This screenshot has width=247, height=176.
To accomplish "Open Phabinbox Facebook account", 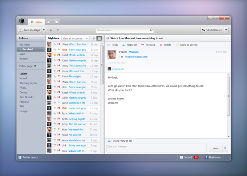I will coord(213,157).
